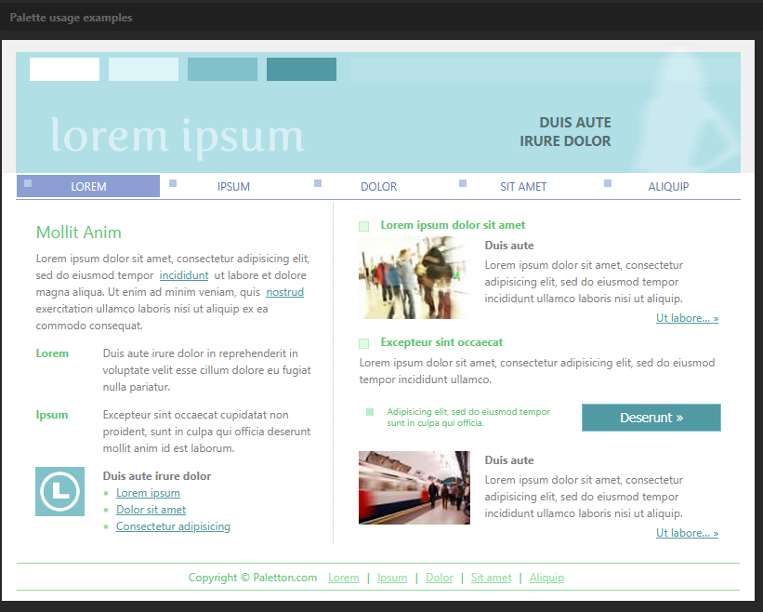Select the ALIQUIP navigation tab

coord(668,187)
